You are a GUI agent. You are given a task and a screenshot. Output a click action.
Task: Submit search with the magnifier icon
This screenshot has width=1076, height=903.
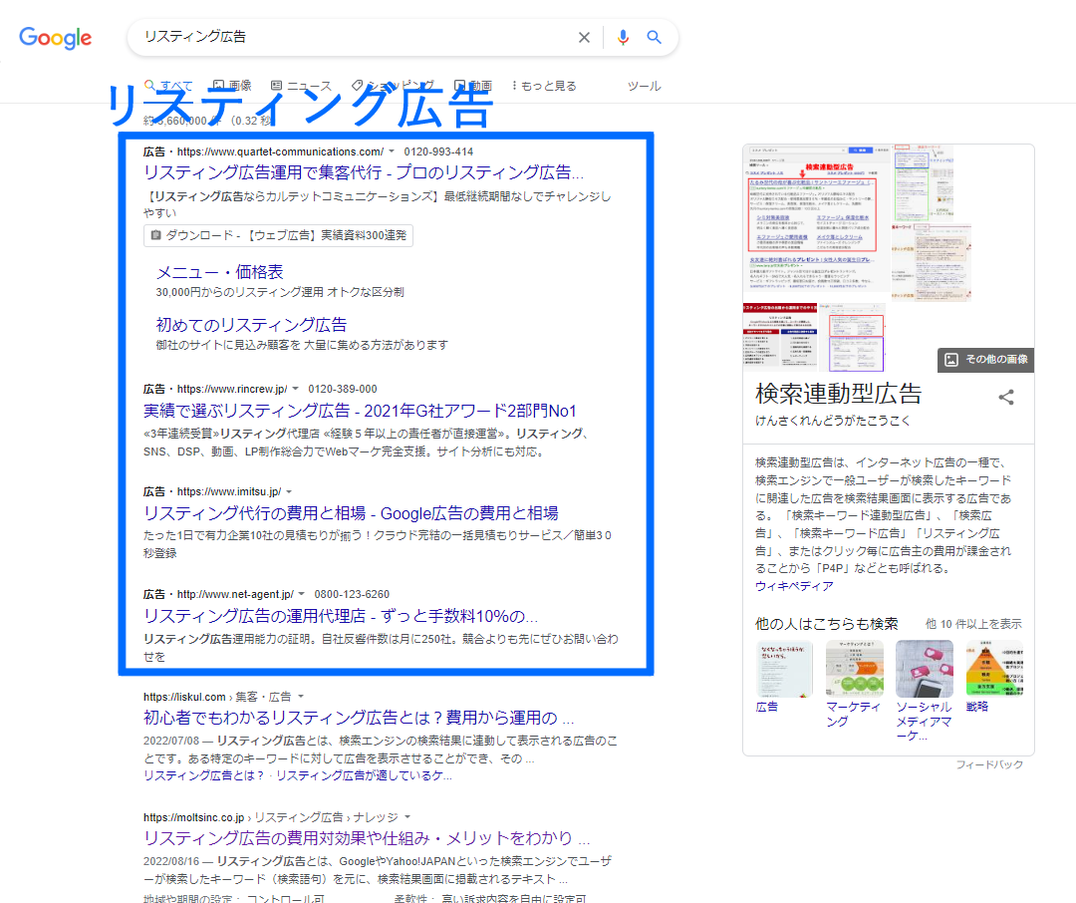[x=654, y=37]
